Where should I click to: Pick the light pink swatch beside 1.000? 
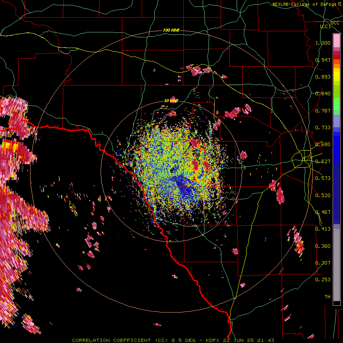coord(337,41)
